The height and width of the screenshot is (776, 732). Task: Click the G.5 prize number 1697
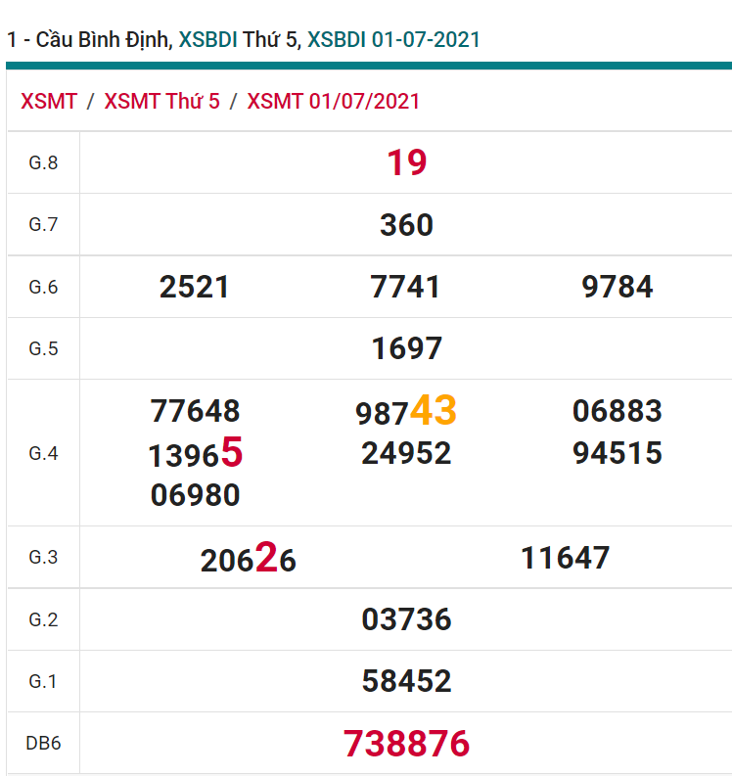click(x=406, y=348)
